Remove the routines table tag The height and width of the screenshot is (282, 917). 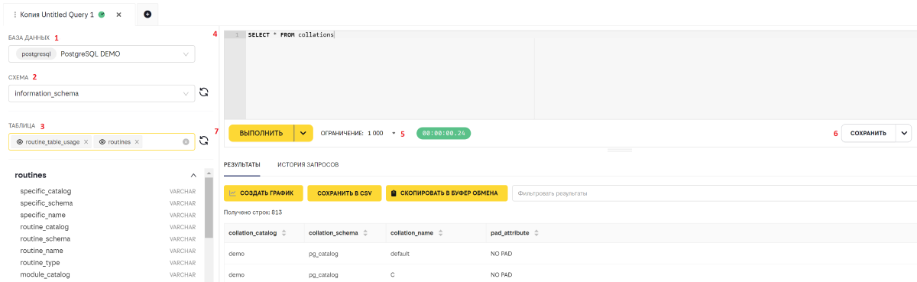tap(137, 142)
